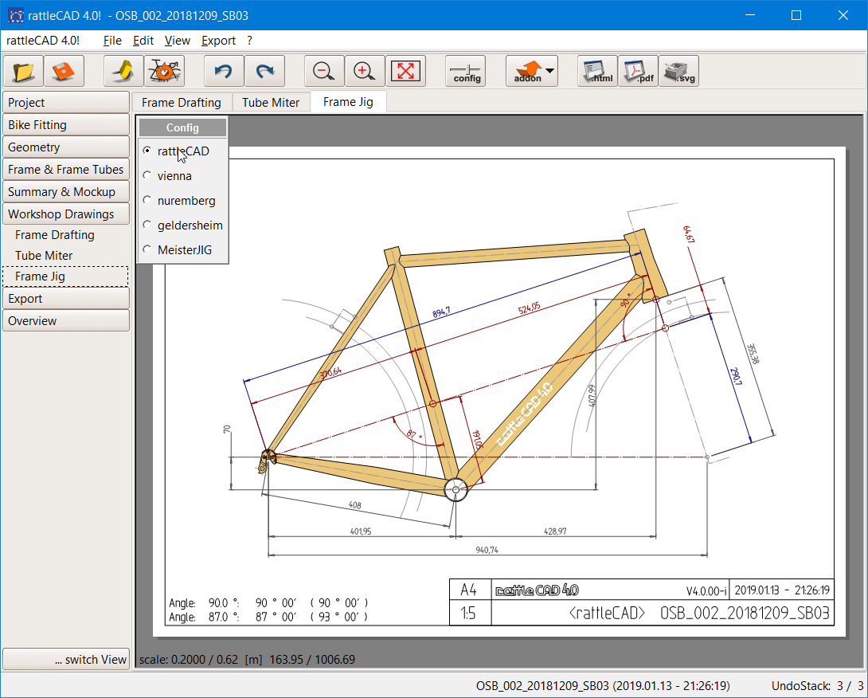The image size is (868, 698).
Task: Click the 428,97 horizontal dimension
Action: point(555,531)
